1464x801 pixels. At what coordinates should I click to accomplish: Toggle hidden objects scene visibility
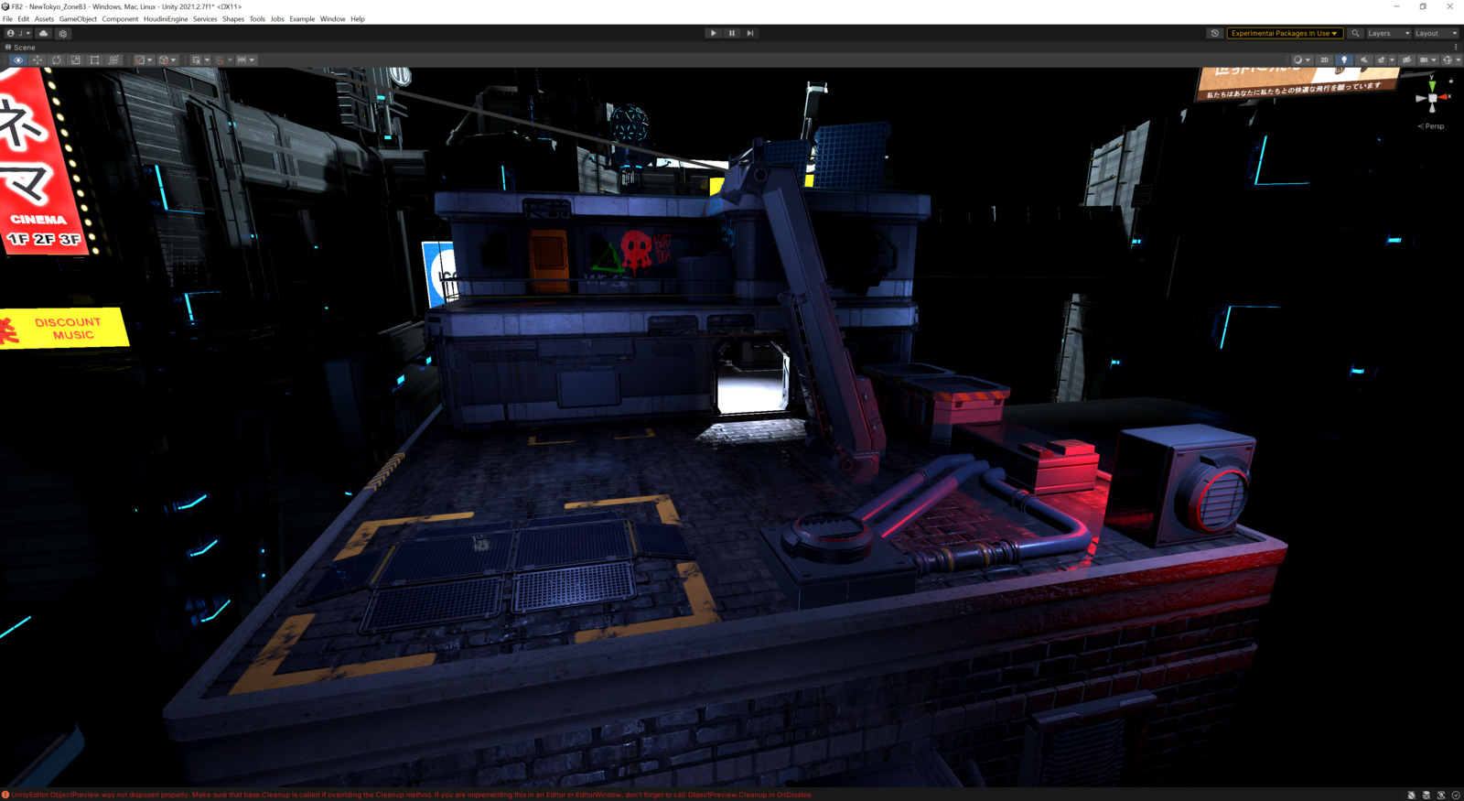pyautogui.click(x=1406, y=60)
